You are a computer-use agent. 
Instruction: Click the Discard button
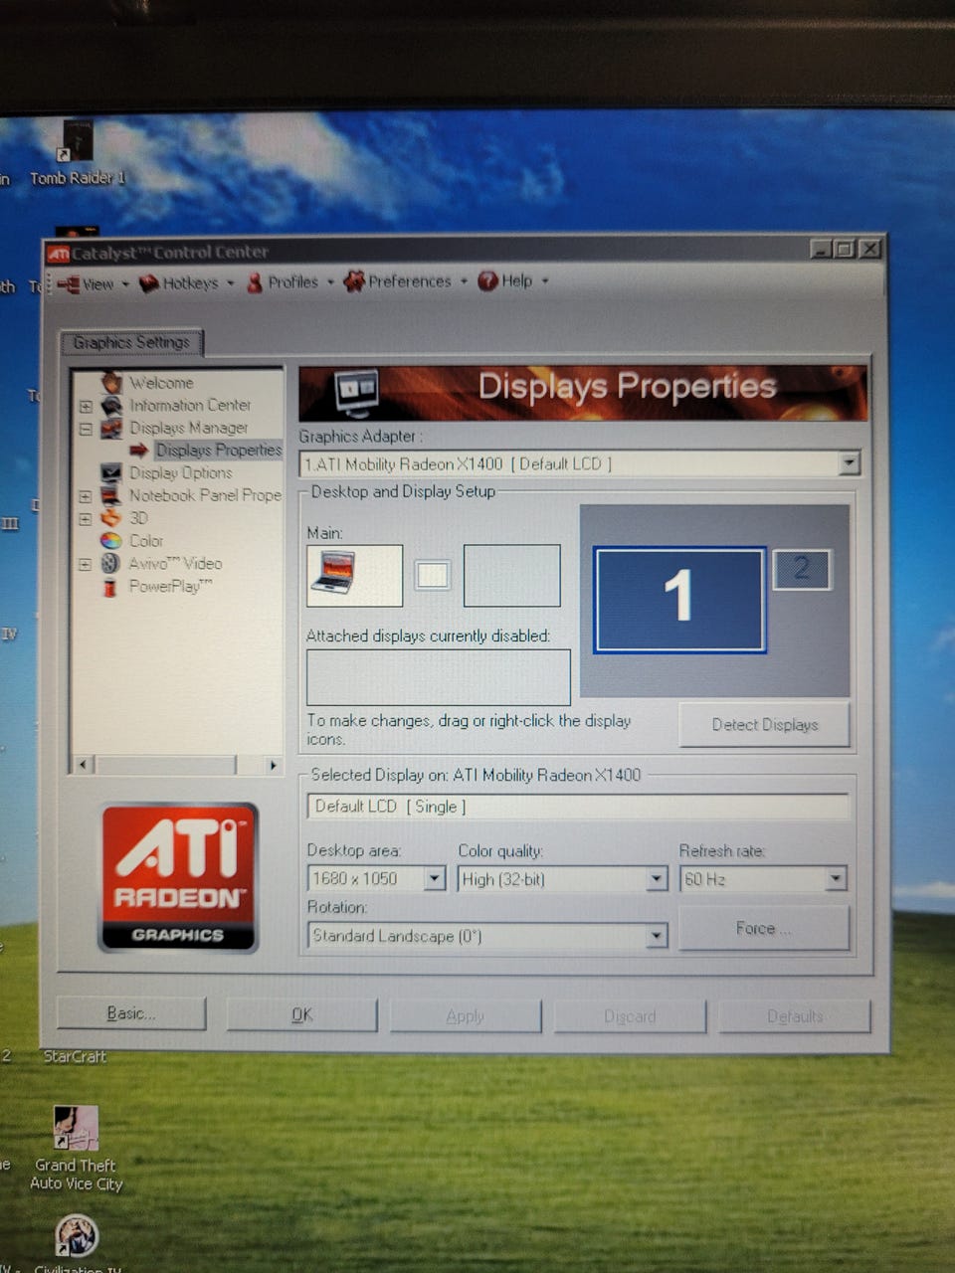click(630, 1016)
